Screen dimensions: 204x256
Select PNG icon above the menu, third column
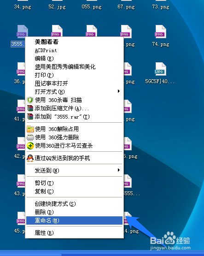coord(92,31)
